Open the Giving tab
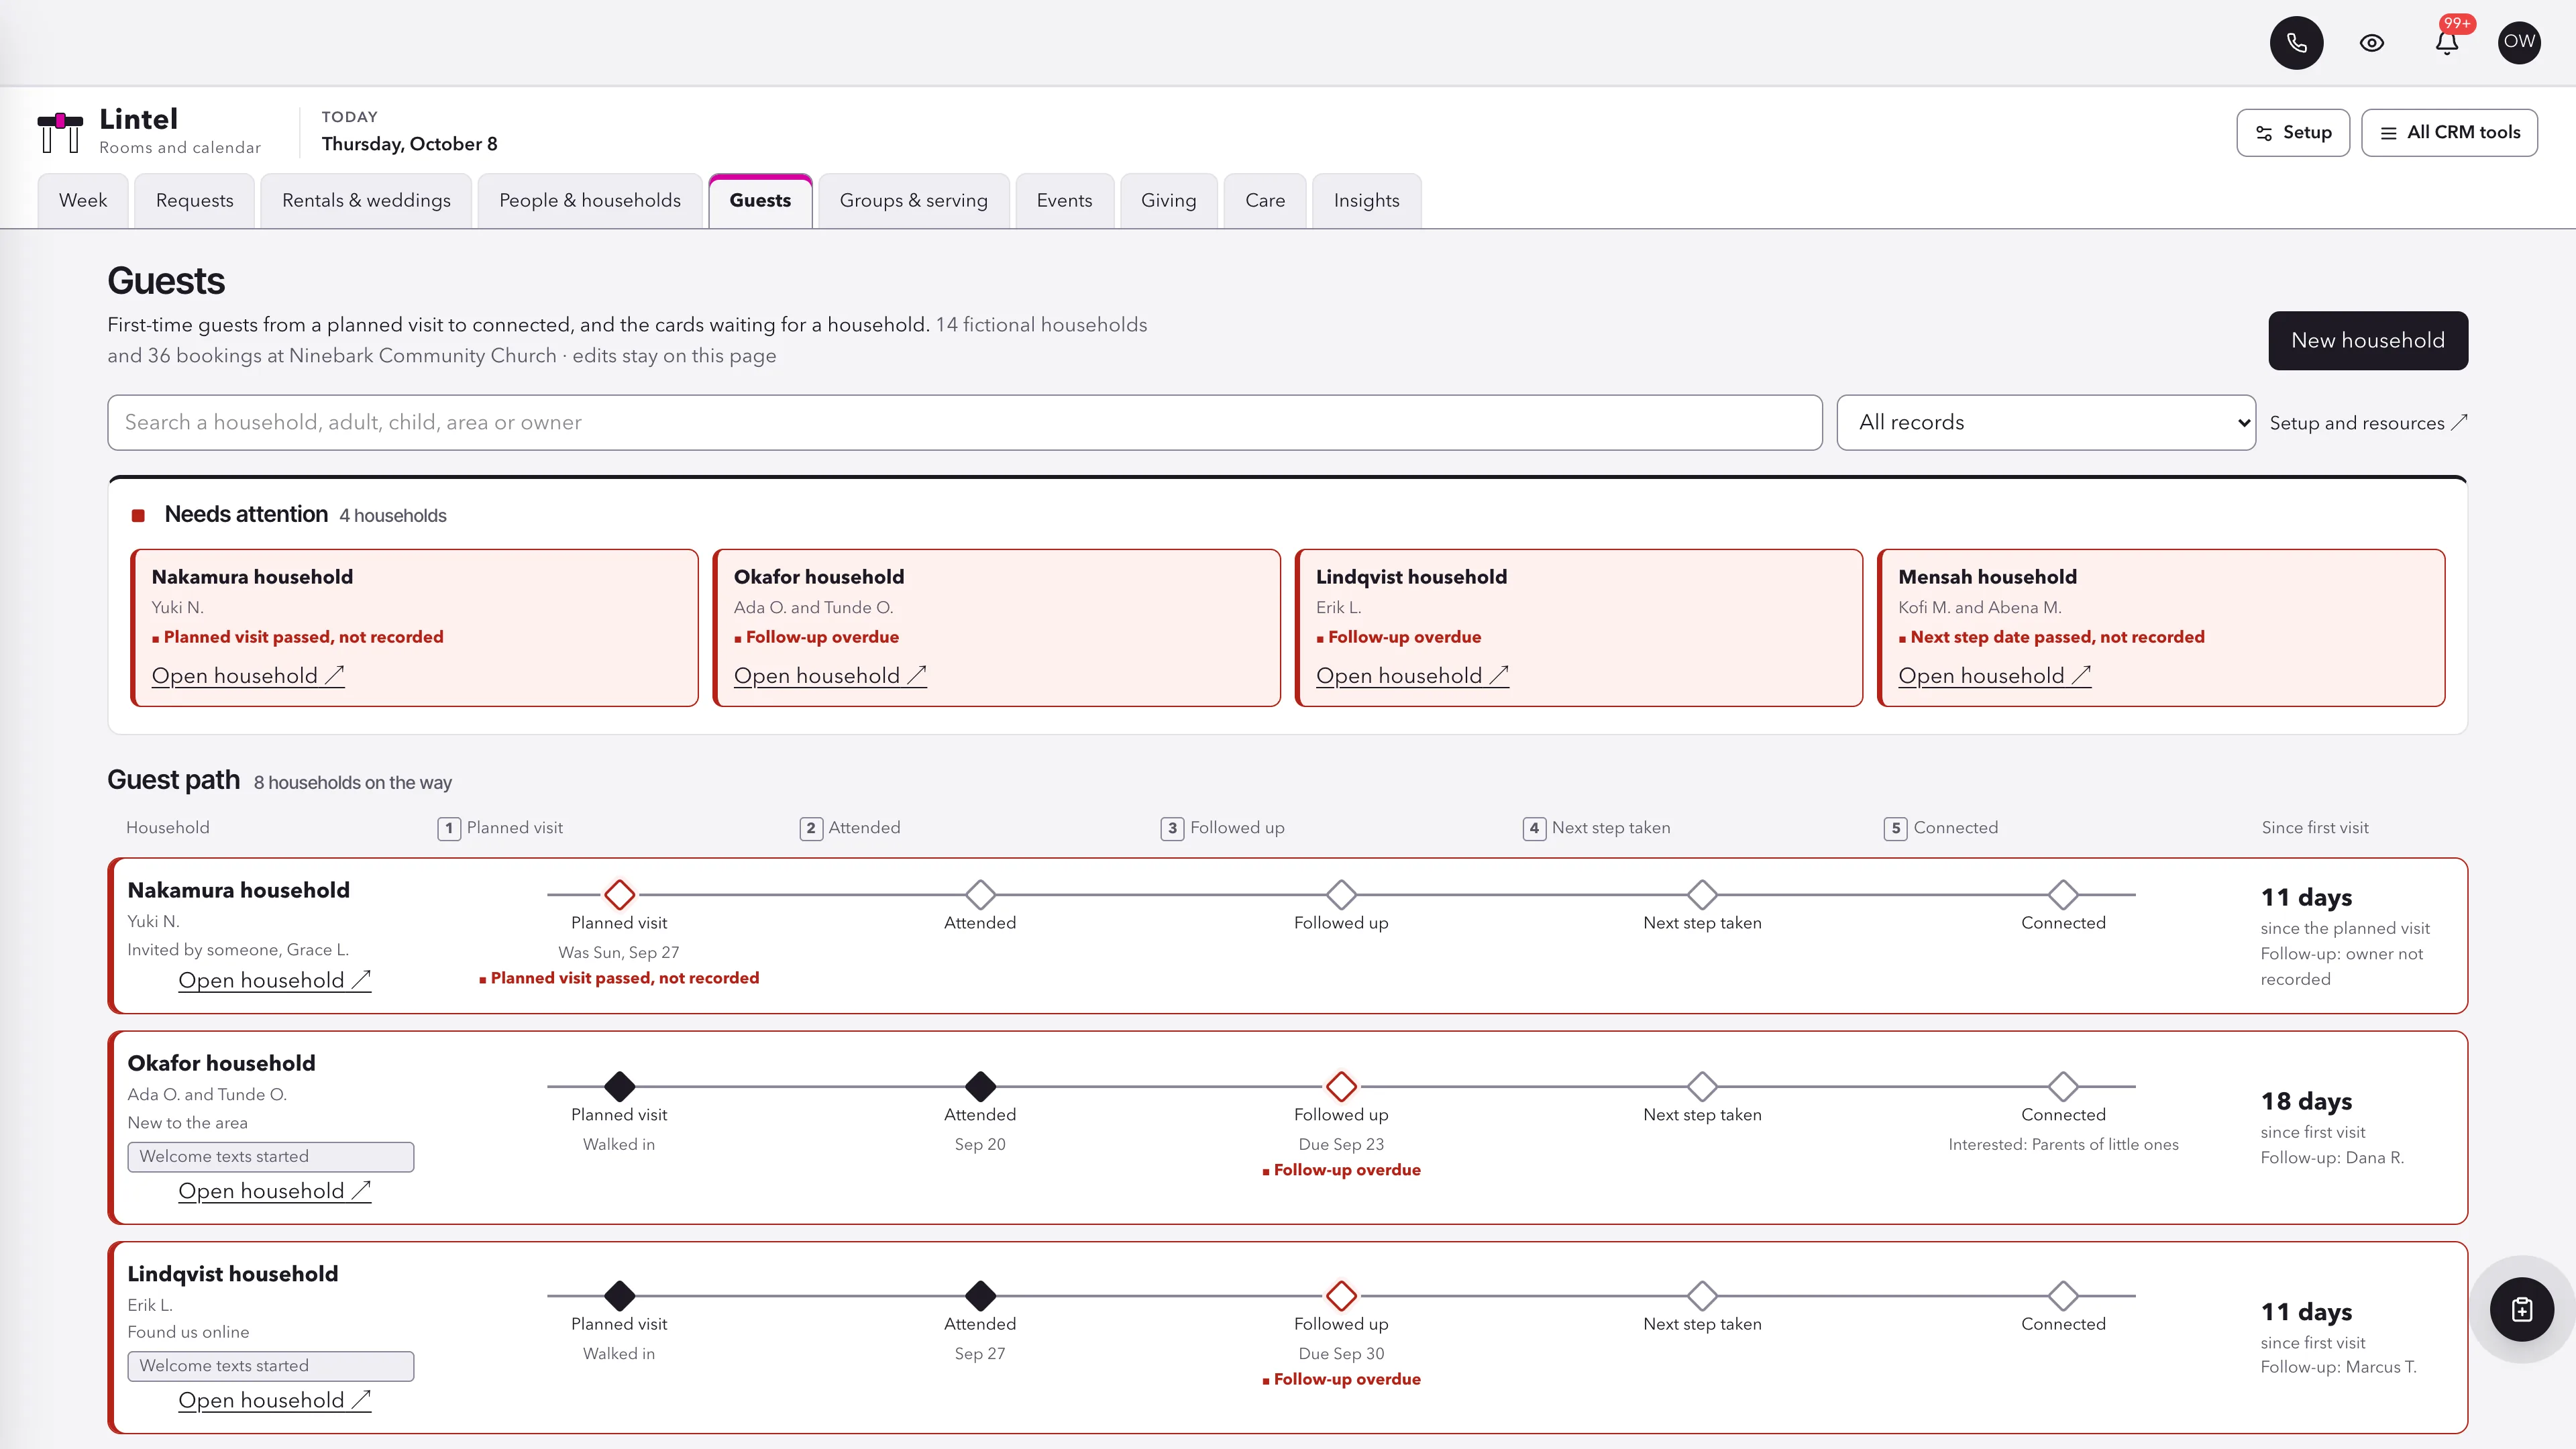2576x1449 pixels. coord(1168,200)
